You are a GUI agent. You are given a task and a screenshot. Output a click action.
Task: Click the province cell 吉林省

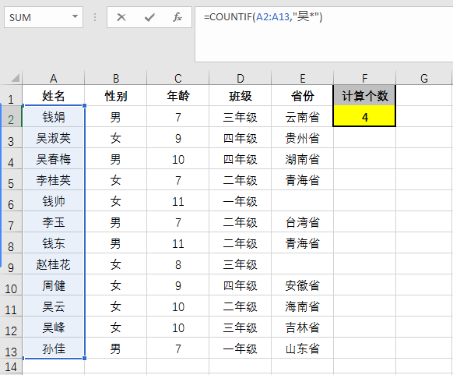coord(302,327)
